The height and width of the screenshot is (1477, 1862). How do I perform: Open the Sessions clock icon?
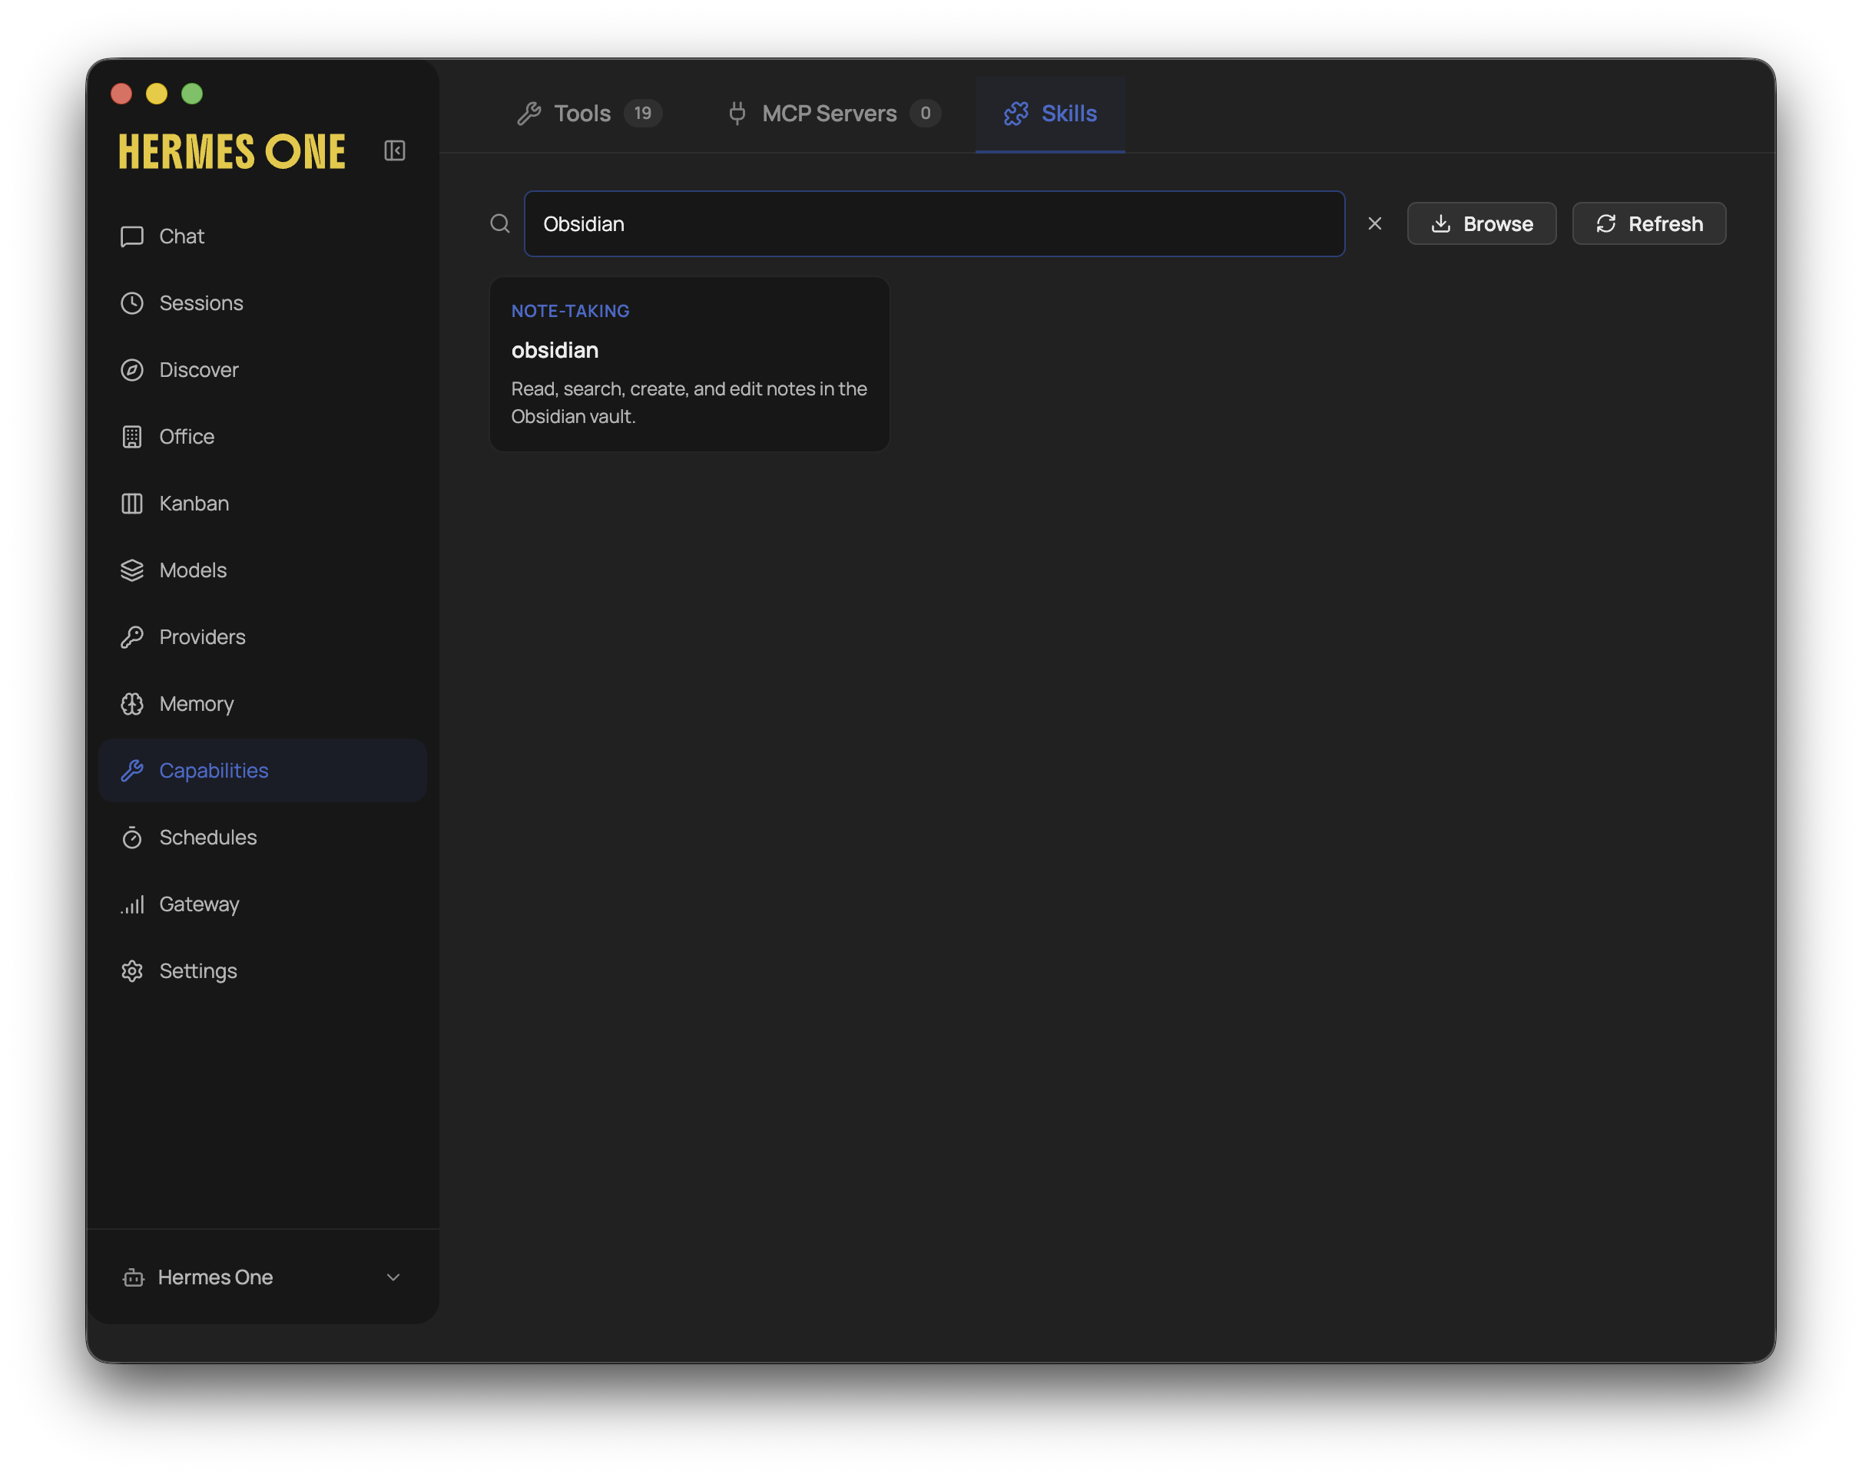pyautogui.click(x=132, y=303)
